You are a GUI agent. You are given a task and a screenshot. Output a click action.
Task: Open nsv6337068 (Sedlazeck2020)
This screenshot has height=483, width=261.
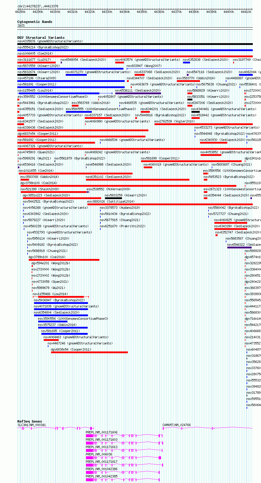[x=157, y=72]
